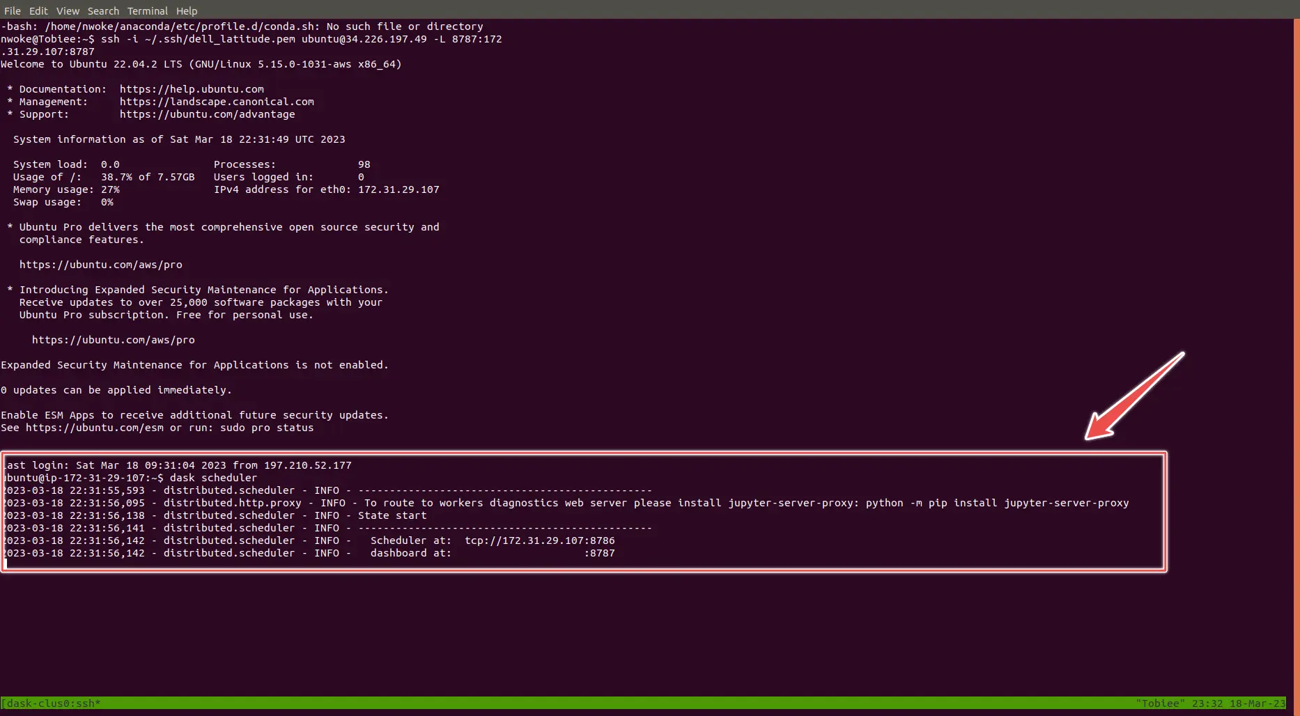Click the https://ubuntu.com/esm link text
Image resolution: width=1300 pixels, height=716 pixels.
pyautogui.click(x=95, y=428)
